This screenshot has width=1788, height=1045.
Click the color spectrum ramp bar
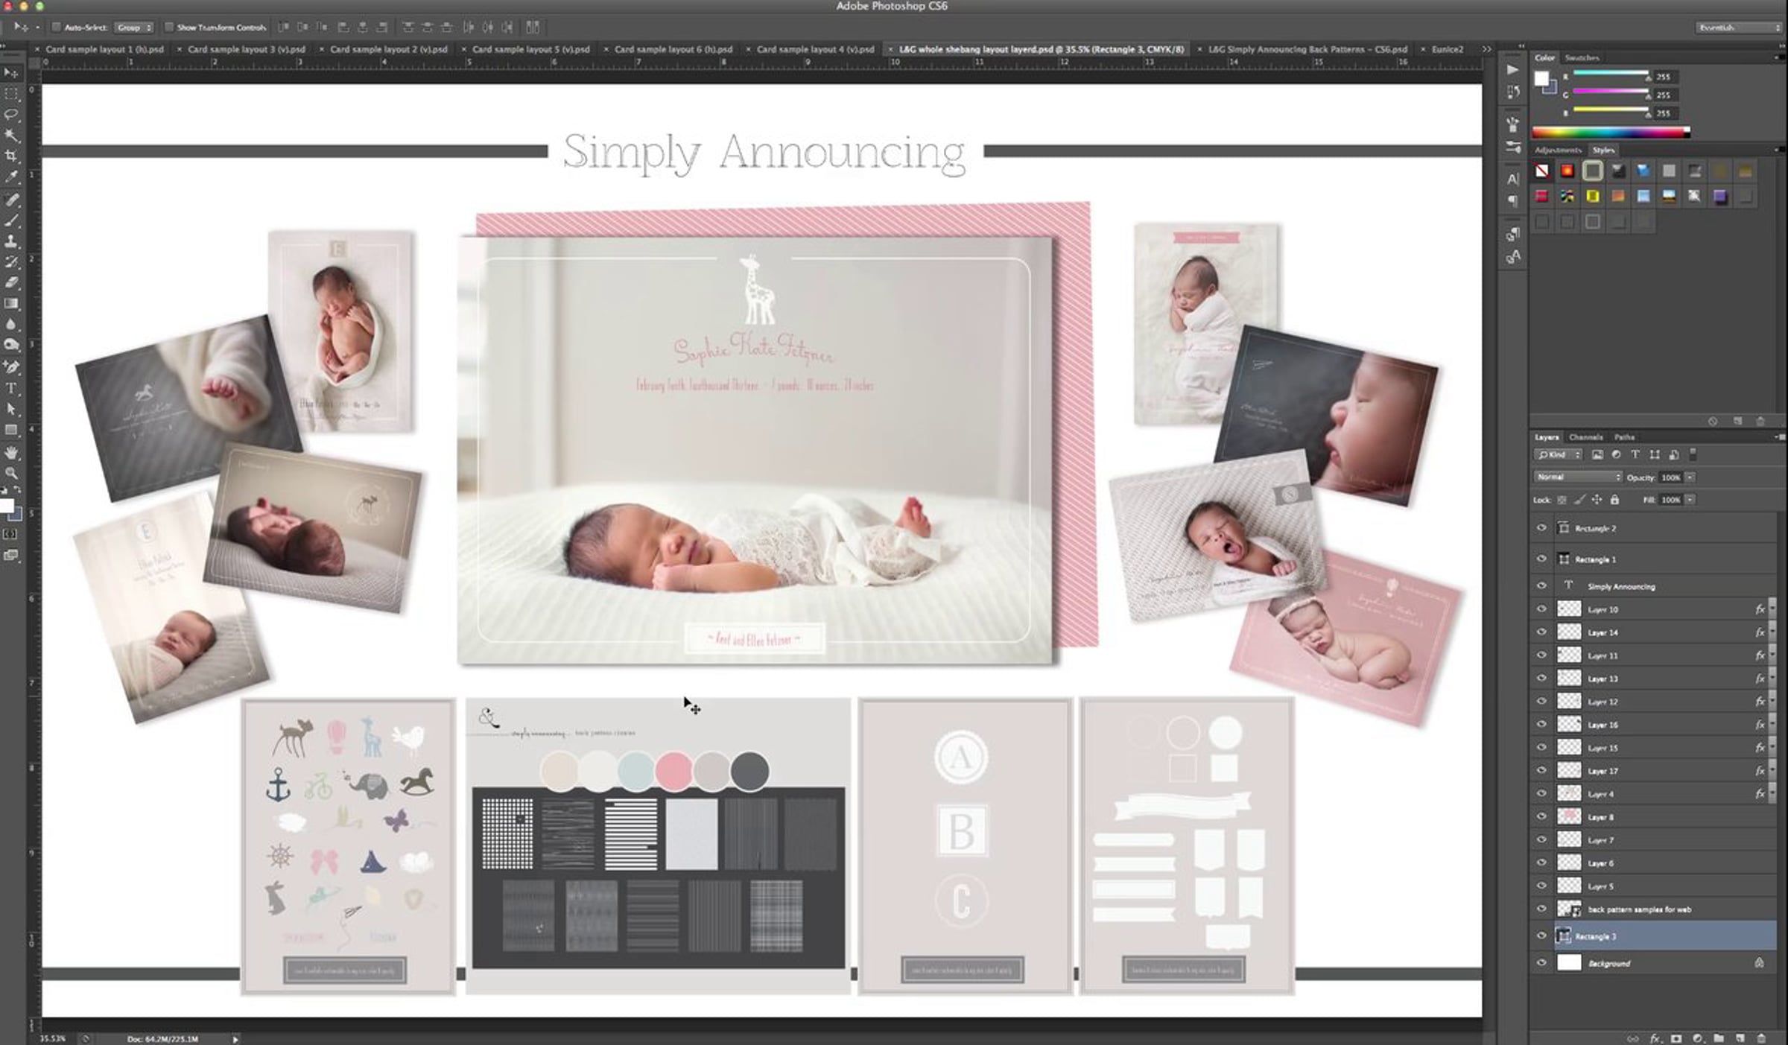(1609, 133)
